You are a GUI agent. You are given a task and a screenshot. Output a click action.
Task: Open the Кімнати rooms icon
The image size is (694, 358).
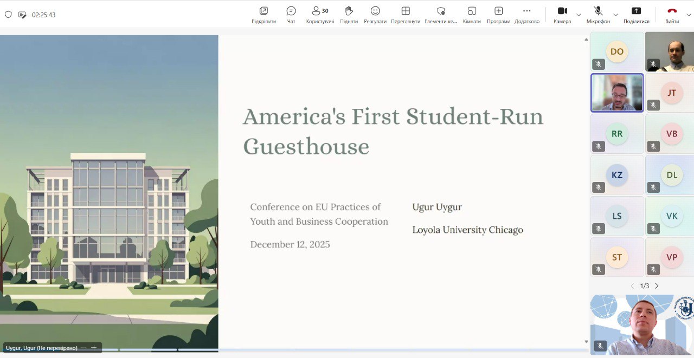pyautogui.click(x=472, y=11)
